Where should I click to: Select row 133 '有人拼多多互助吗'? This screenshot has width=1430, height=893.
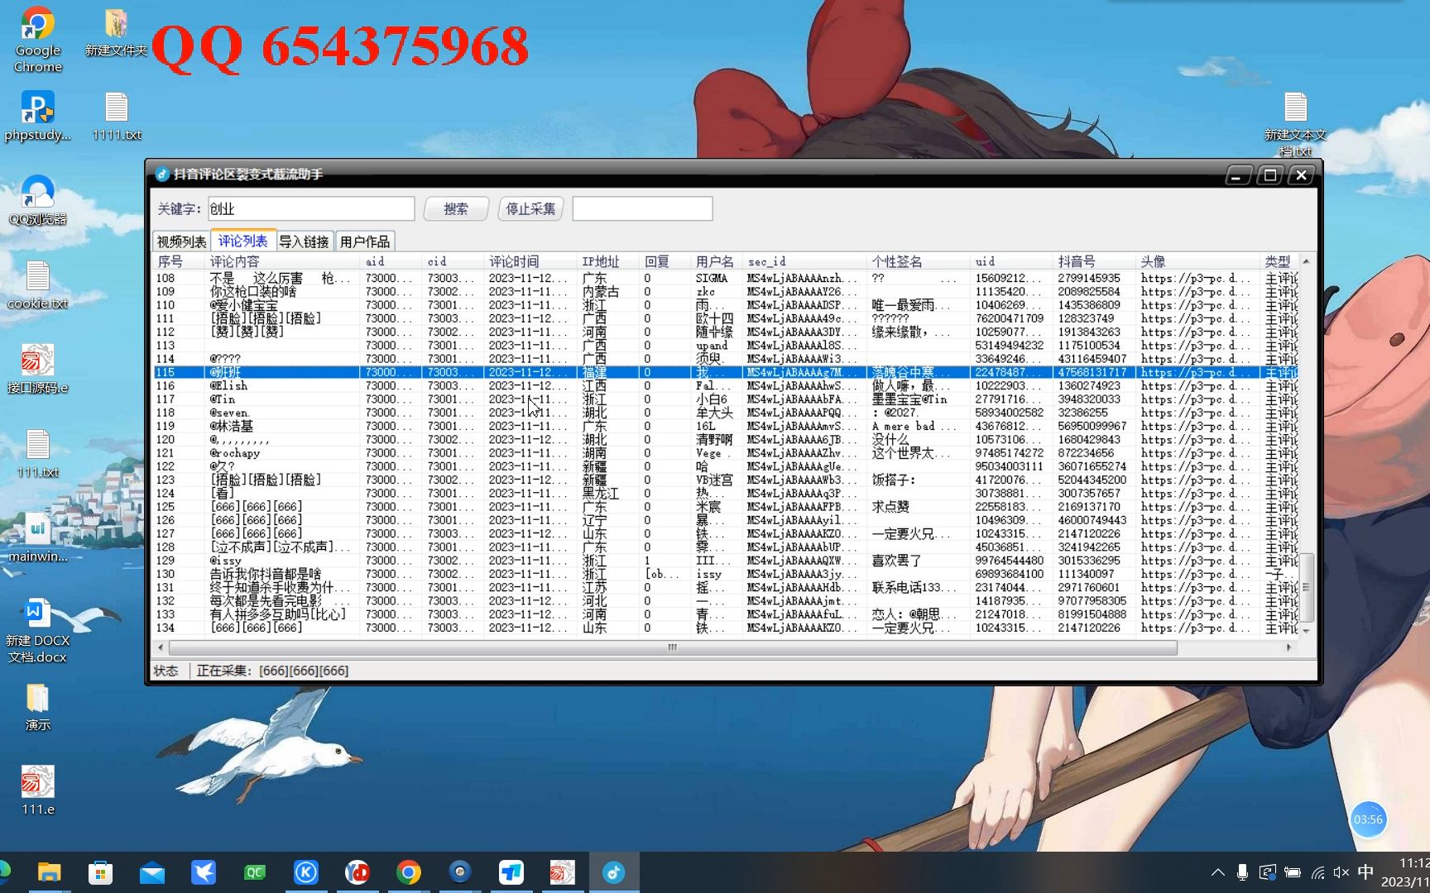pyautogui.click(x=725, y=614)
